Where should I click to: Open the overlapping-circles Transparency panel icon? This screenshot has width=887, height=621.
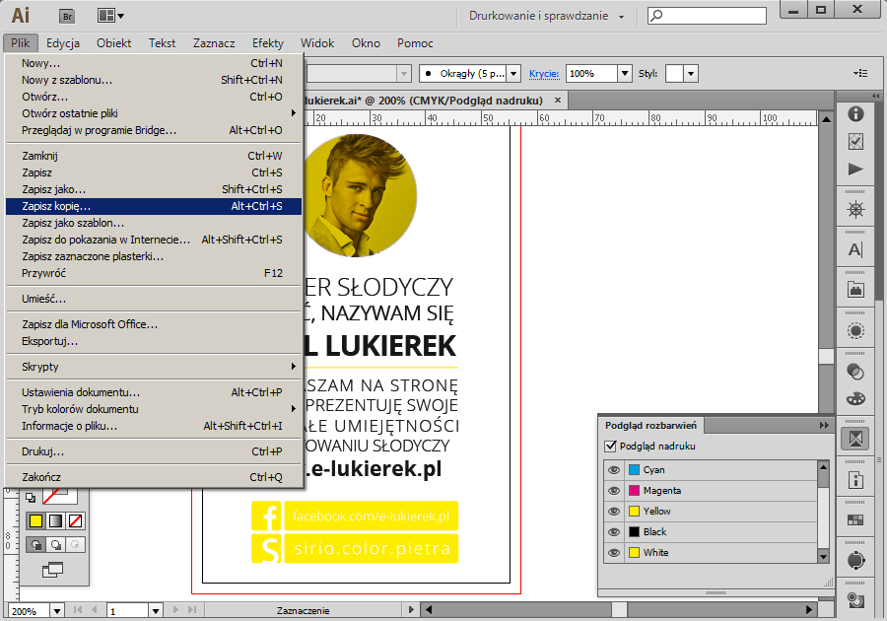(855, 371)
